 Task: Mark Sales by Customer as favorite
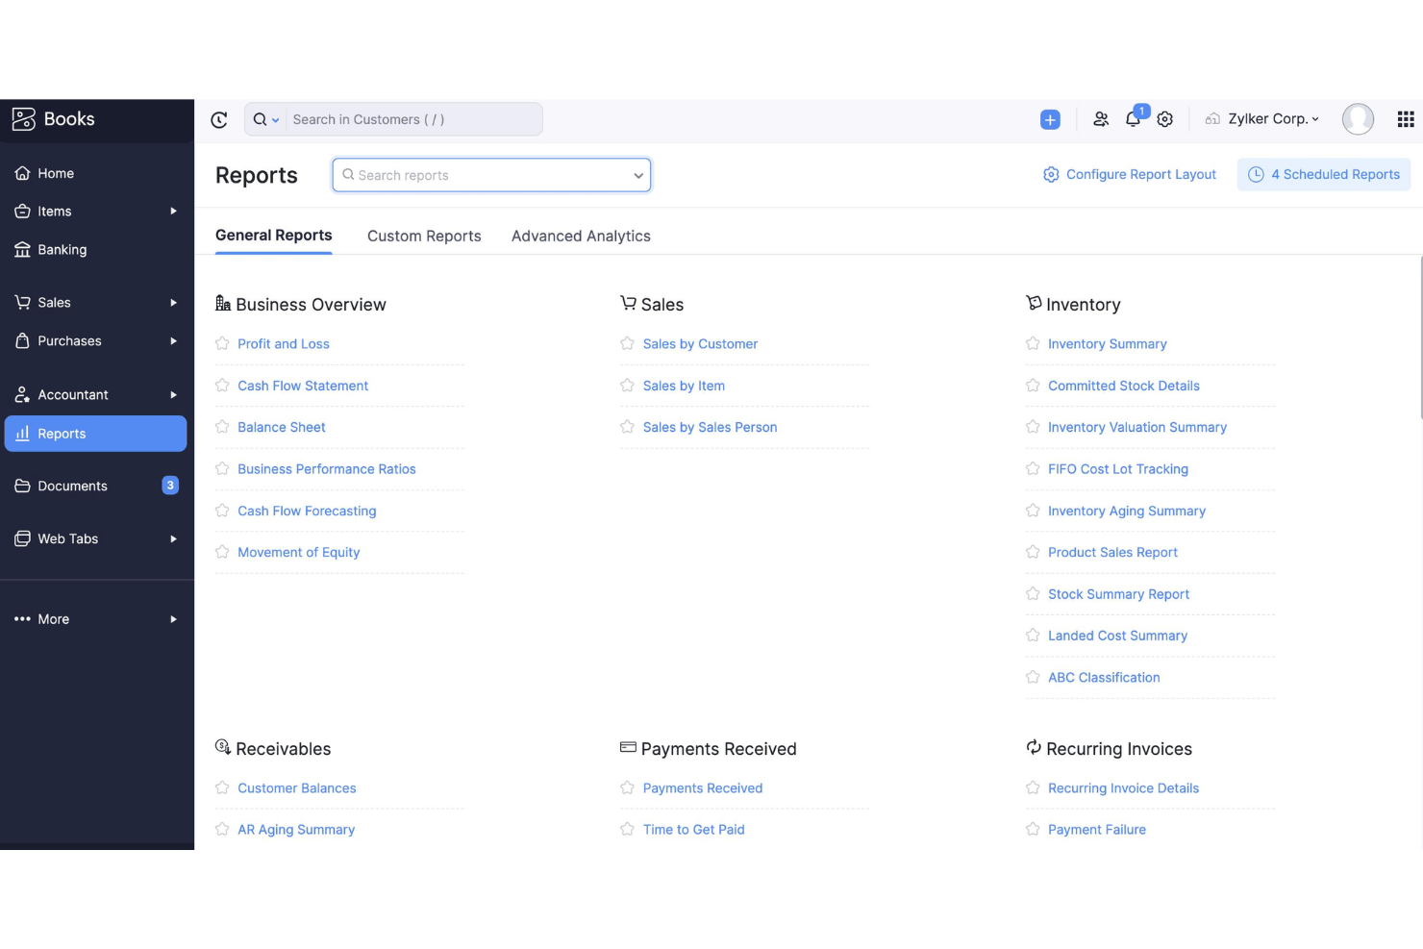[x=627, y=343]
